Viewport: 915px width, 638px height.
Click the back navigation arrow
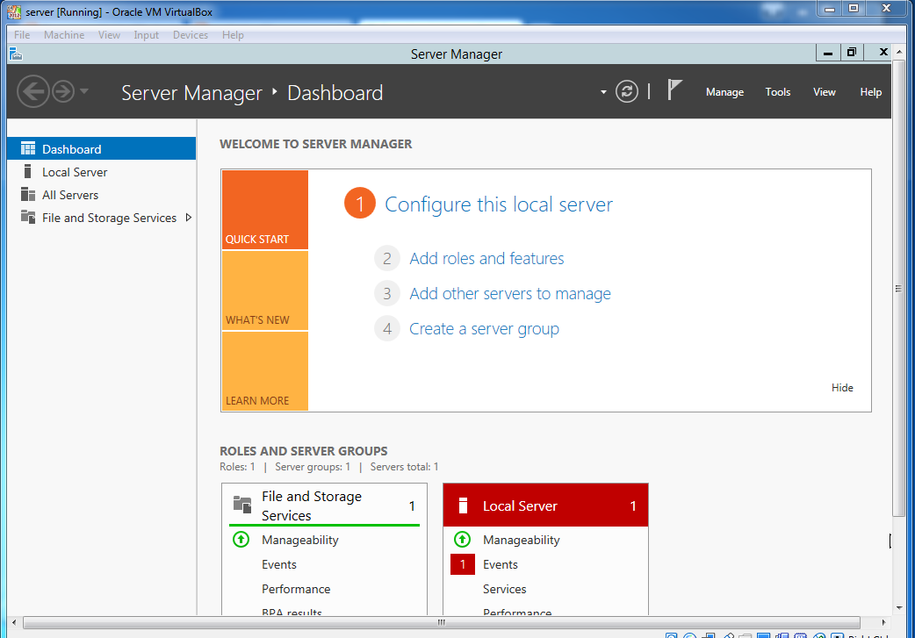click(x=33, y=90)
